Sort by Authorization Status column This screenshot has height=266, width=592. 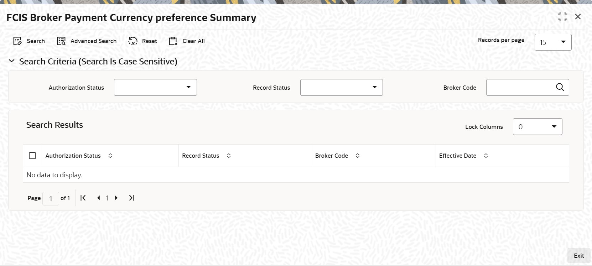[110, 156]
